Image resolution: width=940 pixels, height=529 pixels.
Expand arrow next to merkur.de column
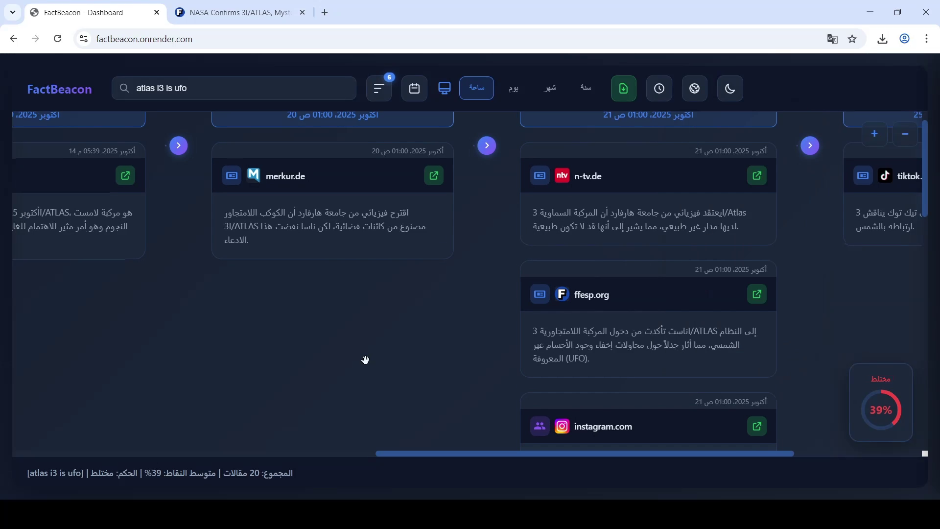[x=179, y=145]
